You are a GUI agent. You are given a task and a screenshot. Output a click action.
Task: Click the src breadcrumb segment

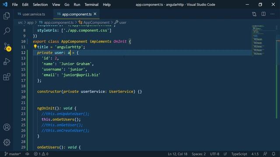21,22
